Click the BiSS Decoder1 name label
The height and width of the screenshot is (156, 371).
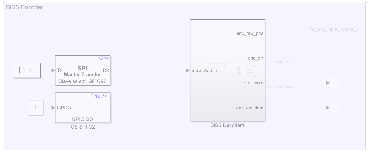[227, 125]
